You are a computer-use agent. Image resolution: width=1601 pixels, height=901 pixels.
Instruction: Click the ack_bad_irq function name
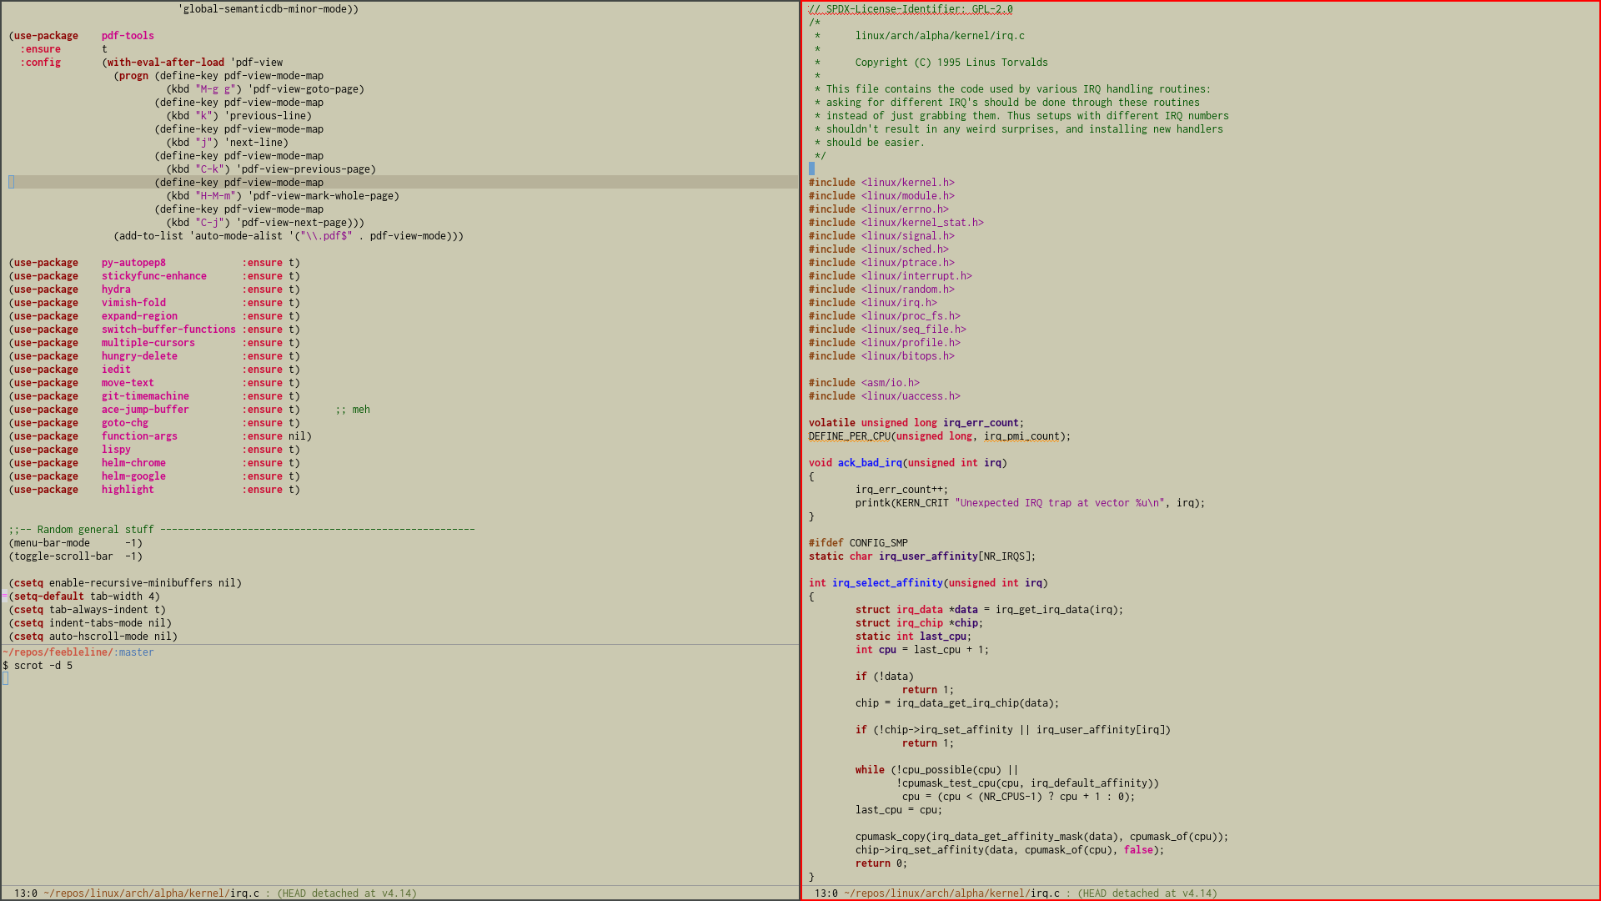870,463
